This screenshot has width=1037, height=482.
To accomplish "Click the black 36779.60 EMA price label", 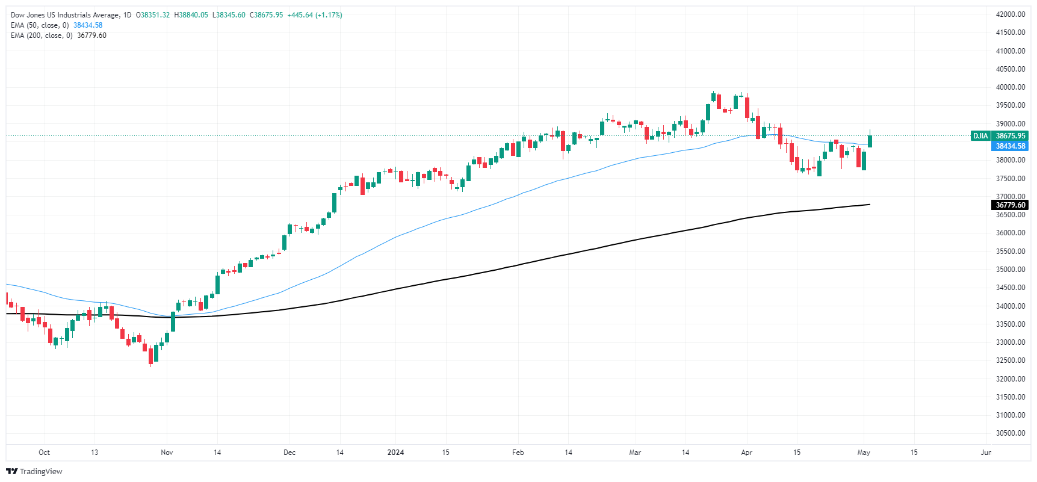I will click(x=1010, y=205).
